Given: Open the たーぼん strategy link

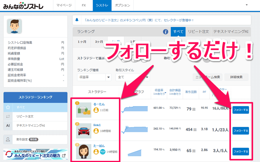Looking at the screenshot, I should 99,146.
